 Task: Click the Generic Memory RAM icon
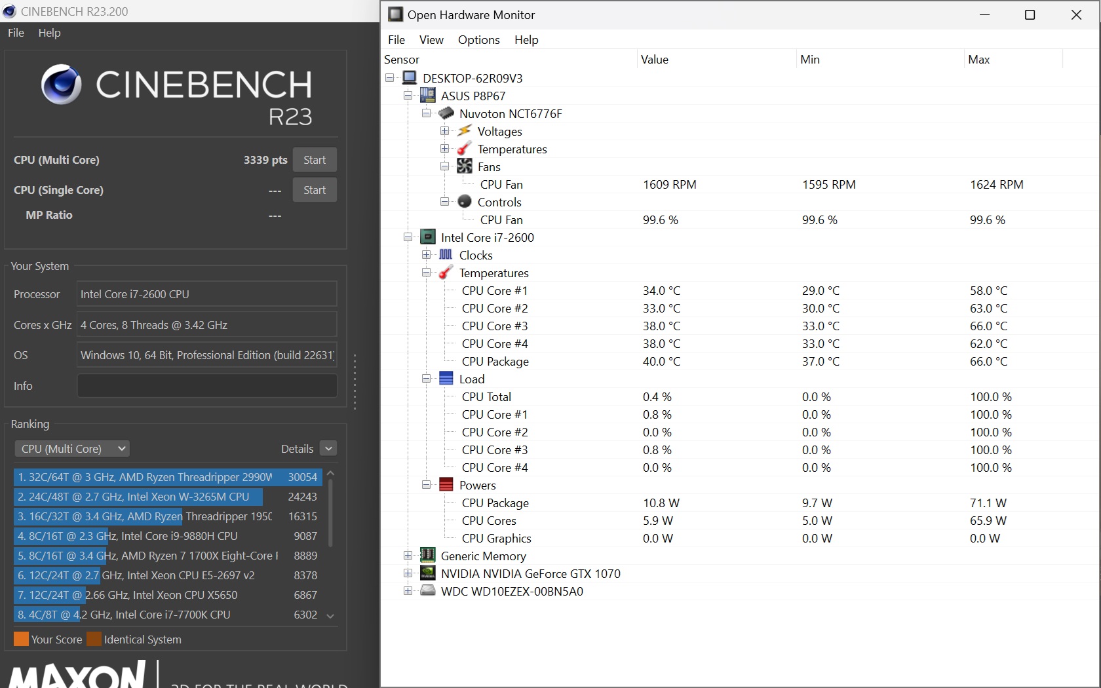coord(428,556)
